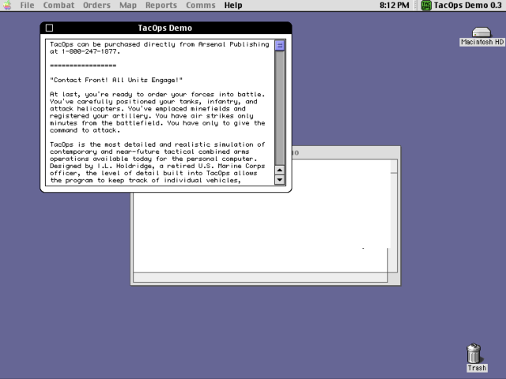Close the TacOps Demo window with its close box

tap(49, 28)
